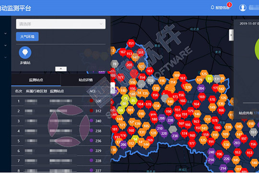Click the 2019-11-07 date text
259x173 pixels.
(249, 24)
